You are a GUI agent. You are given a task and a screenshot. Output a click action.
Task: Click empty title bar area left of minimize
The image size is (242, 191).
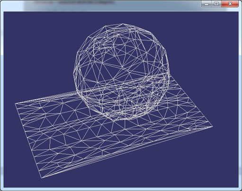[158, 5]
